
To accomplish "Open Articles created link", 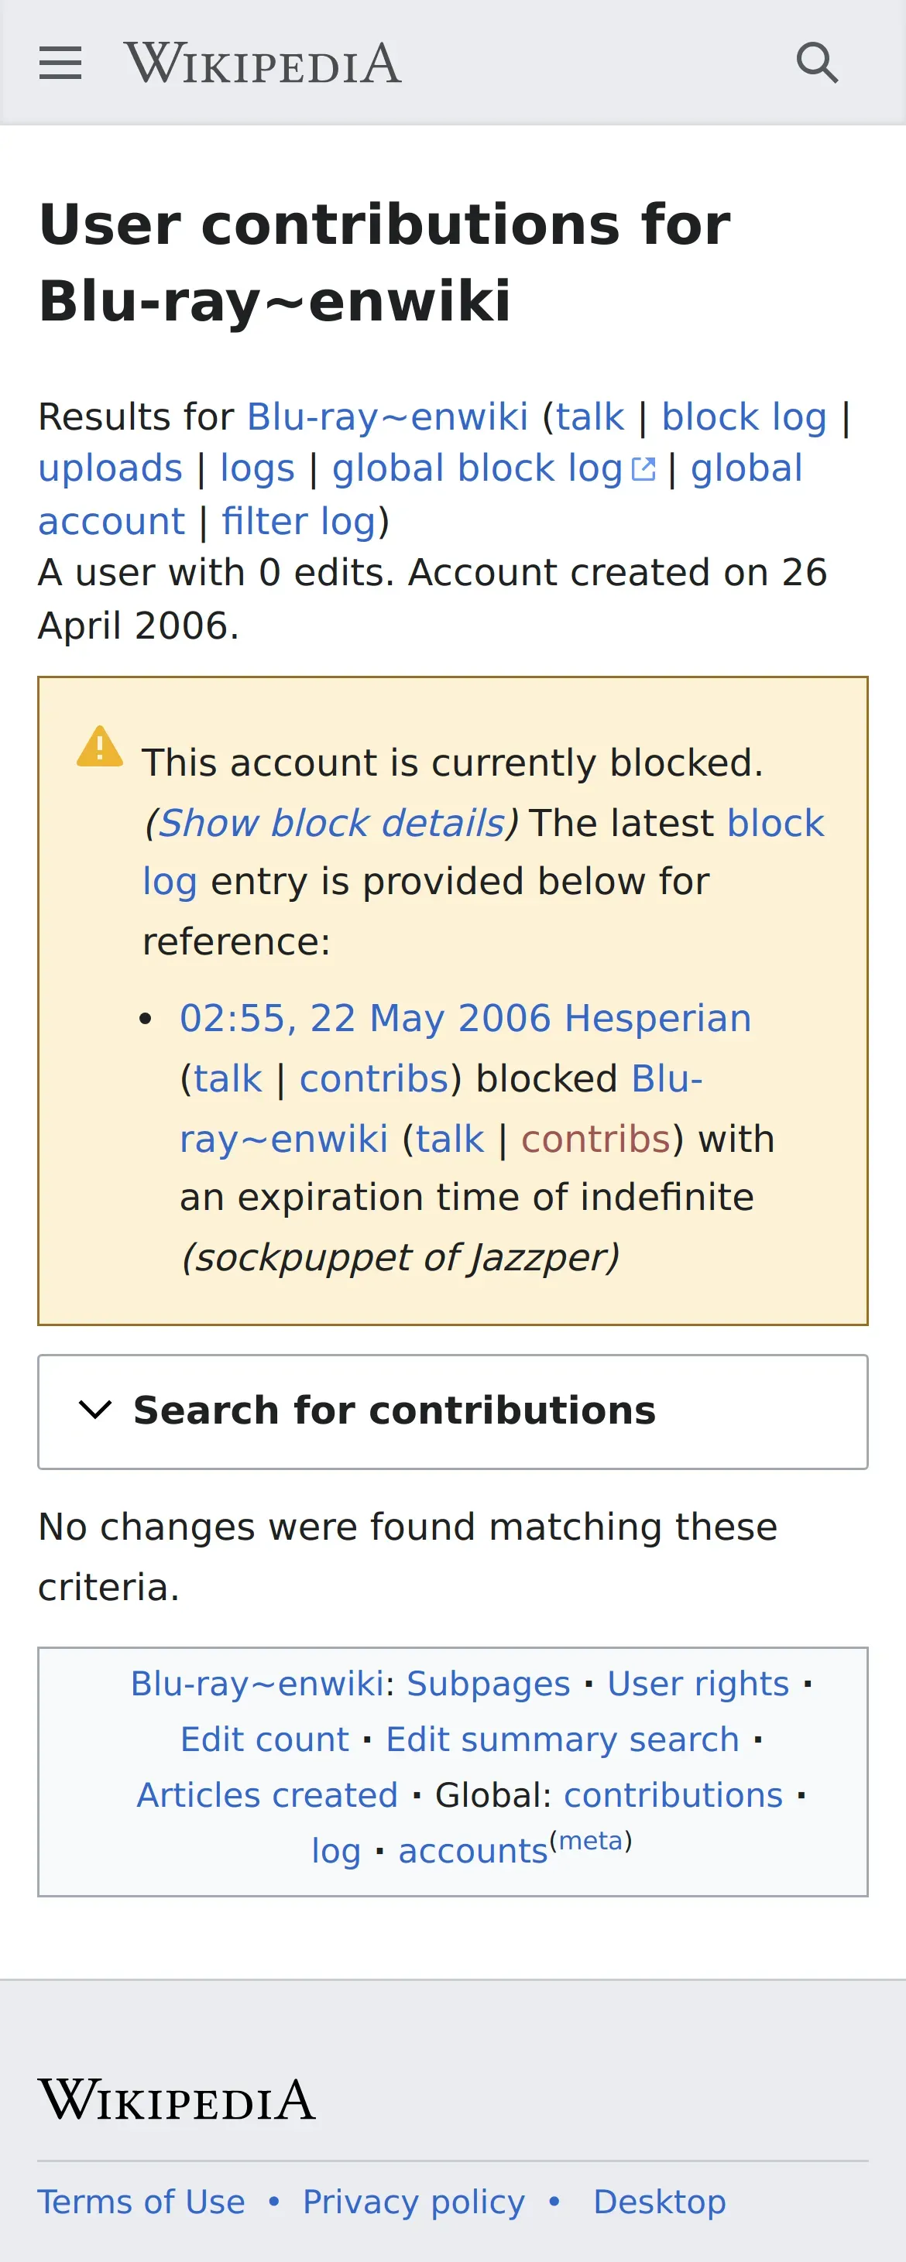I will pyautogui.click(x=268, y=1795).
